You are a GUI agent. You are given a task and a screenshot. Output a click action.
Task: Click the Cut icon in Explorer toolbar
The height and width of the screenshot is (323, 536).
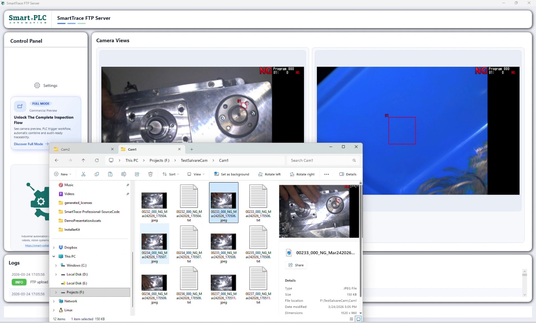tap(83, 174)
